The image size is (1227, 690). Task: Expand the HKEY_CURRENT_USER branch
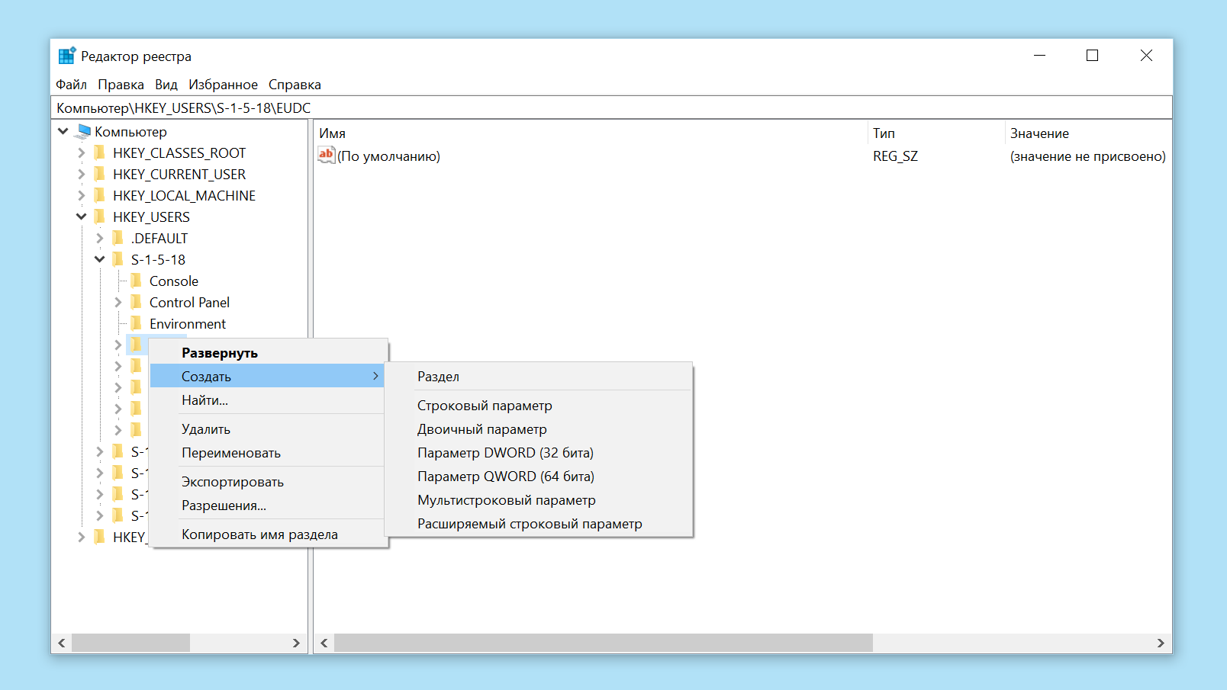pyautogui.click(x=81, y=174)
